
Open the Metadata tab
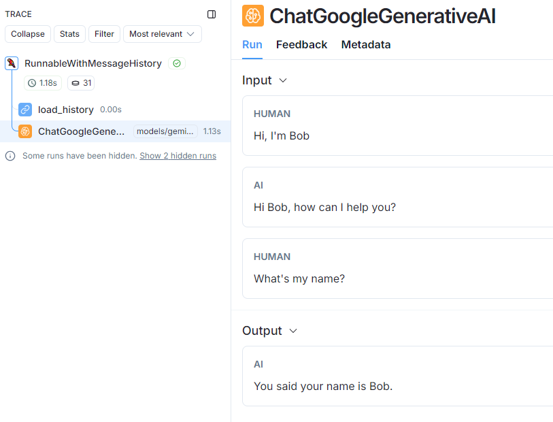tap(366, 45)
